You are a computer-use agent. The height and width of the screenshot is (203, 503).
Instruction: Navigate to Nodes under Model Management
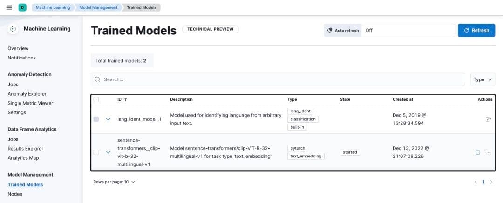[14, 194]
